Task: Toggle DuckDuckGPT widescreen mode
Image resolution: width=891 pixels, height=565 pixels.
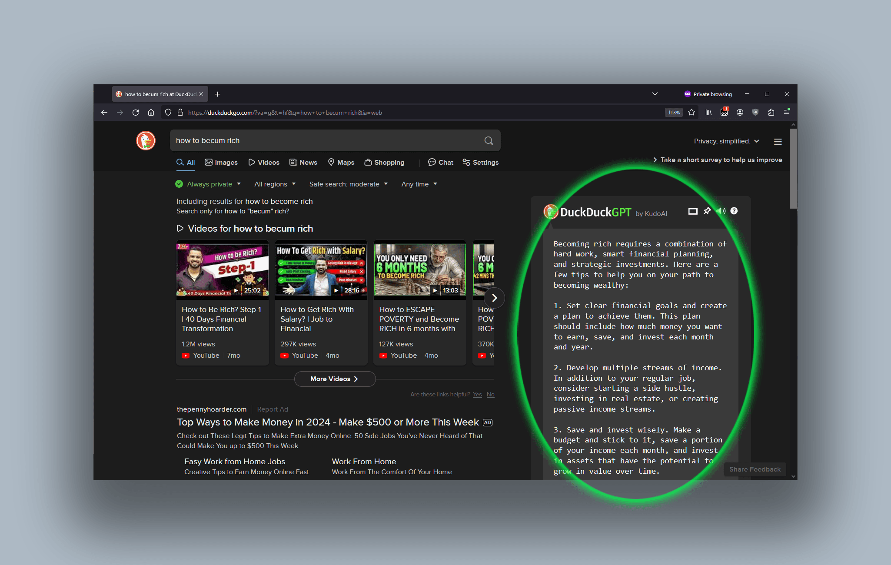Action: (693, 211)
